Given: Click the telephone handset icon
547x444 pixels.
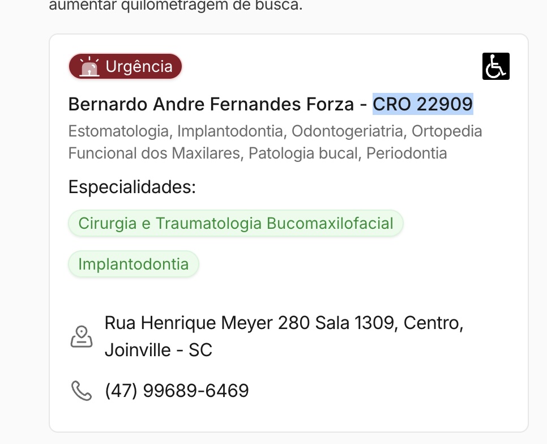Looking at the screenshot, I should [x=81, y=391].
